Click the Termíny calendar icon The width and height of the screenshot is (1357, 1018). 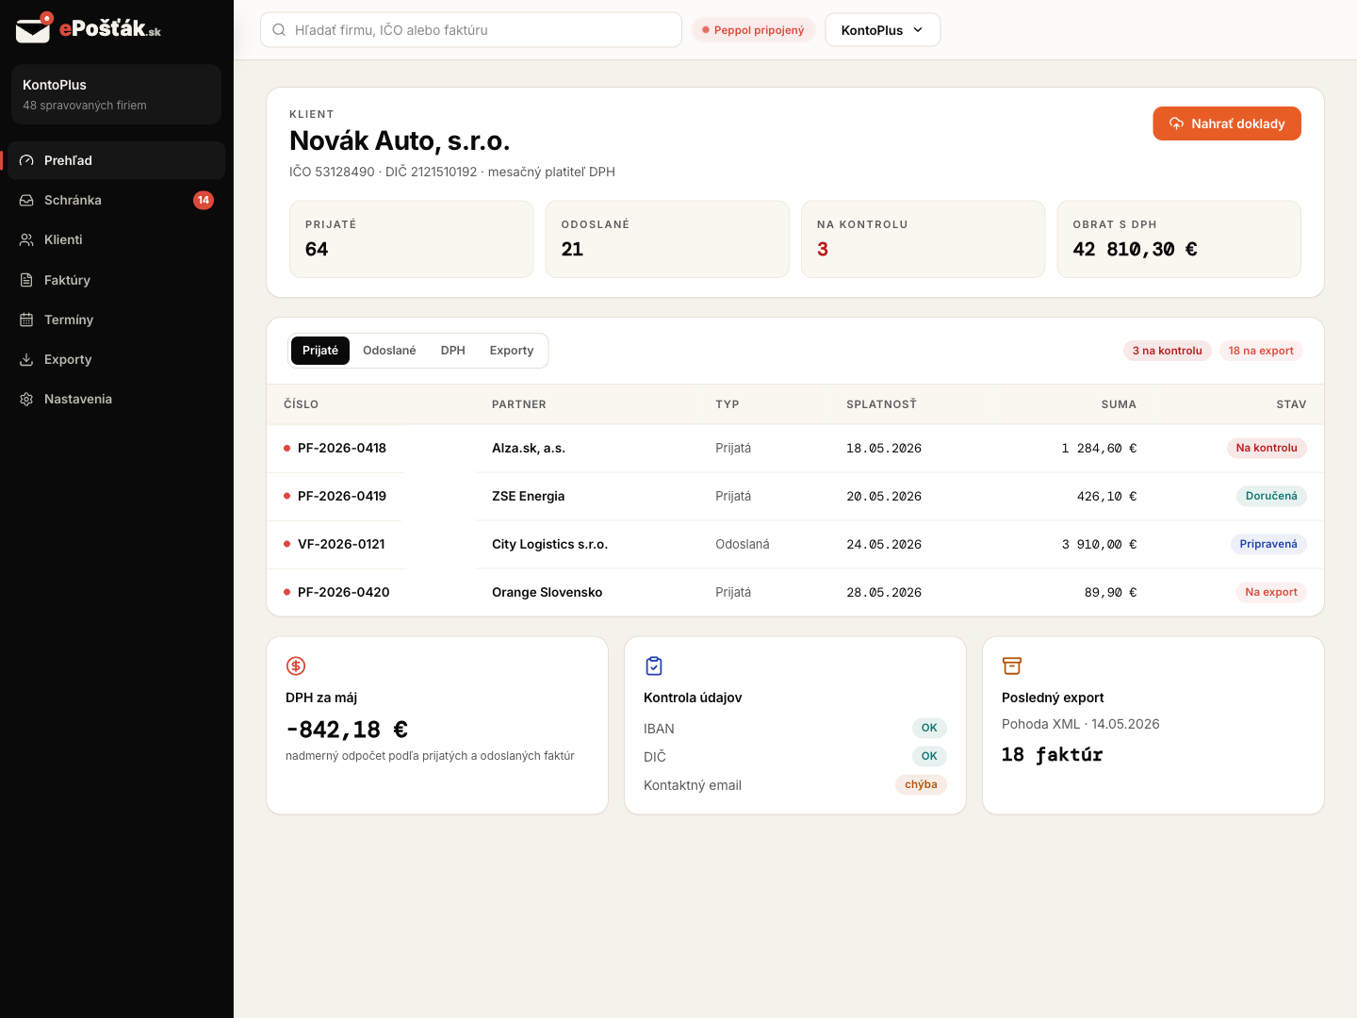(26, 320)
